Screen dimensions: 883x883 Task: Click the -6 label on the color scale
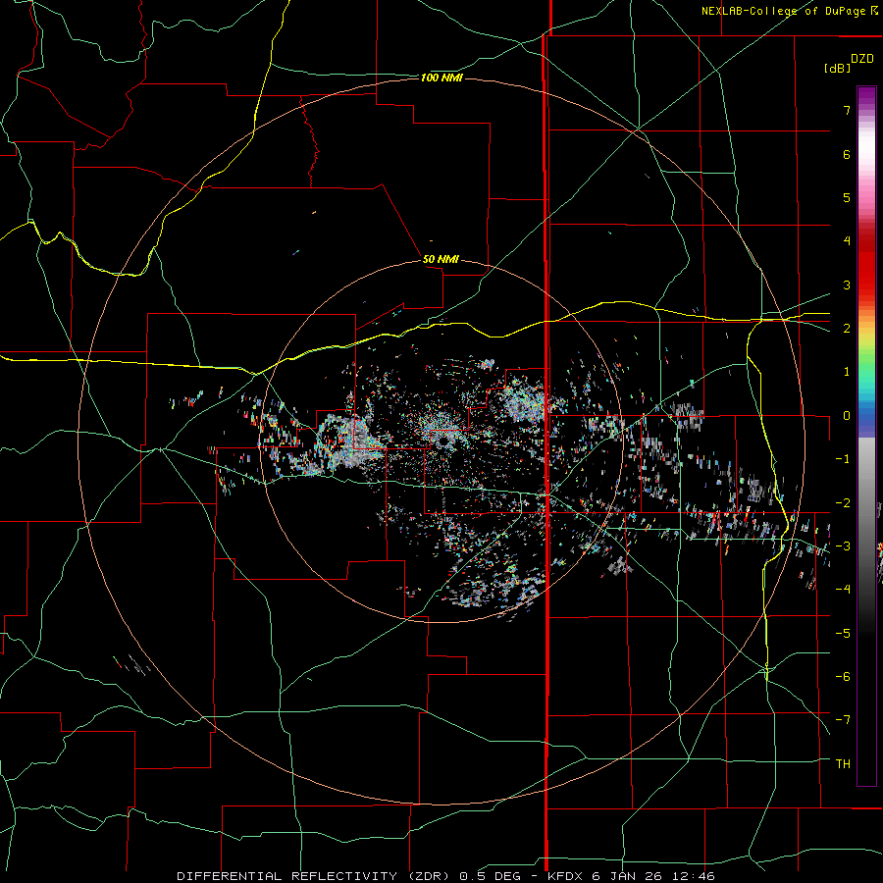coord(843,677)
